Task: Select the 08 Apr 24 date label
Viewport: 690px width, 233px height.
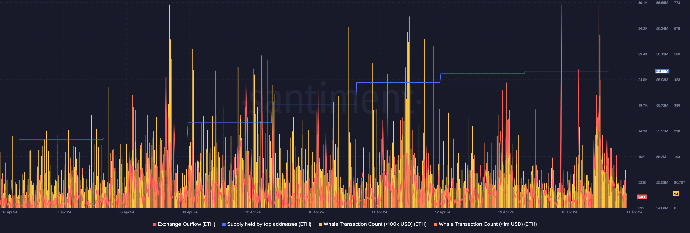Action: click(x=126, y=212)
